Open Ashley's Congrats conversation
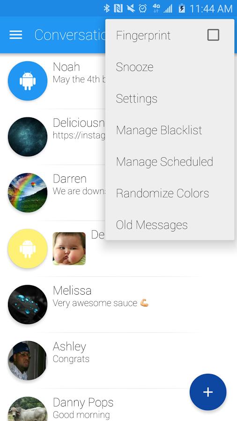 click(x=118, y=360)
